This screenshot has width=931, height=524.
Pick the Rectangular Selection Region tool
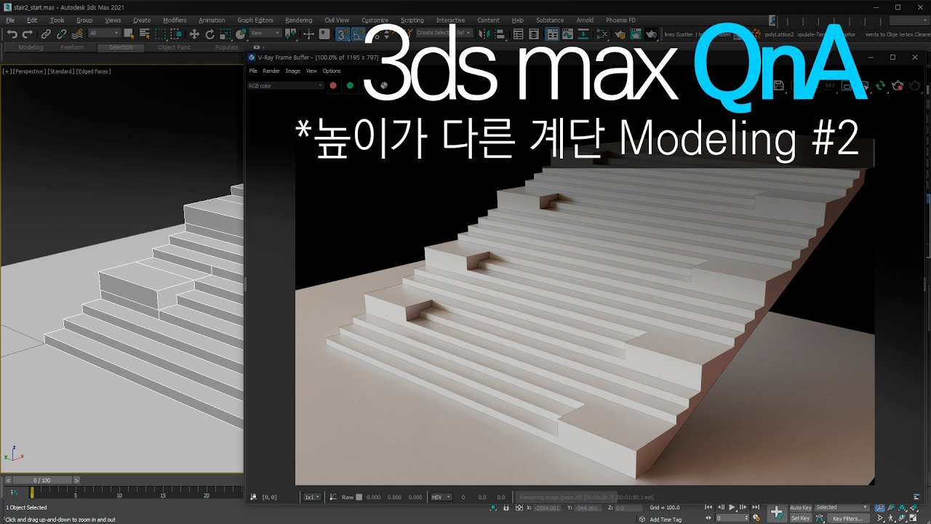(160, 33)
